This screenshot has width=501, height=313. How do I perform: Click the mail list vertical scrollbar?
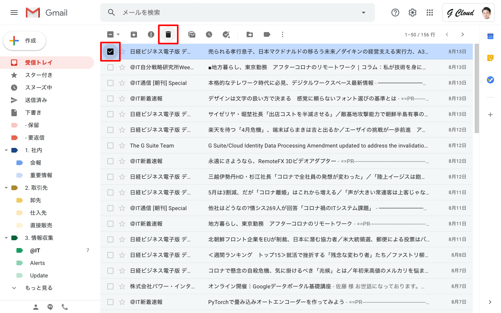[477, 88]
